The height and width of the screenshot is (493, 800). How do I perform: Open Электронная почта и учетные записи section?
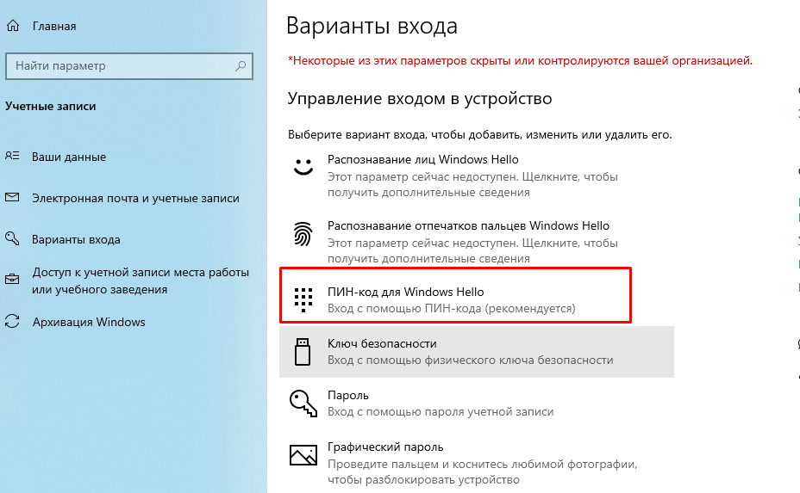[135, 198]
